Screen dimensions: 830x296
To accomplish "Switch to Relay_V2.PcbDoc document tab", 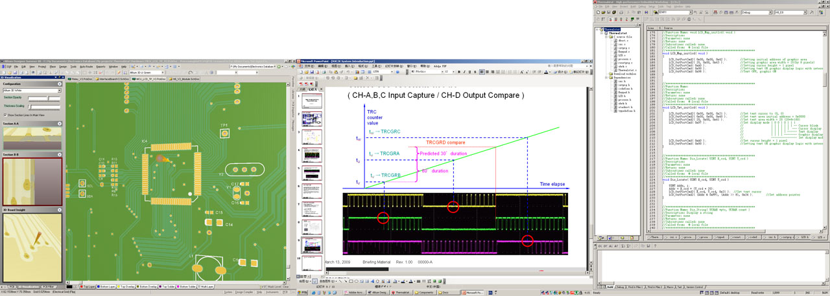I will (x=82, y=79).
